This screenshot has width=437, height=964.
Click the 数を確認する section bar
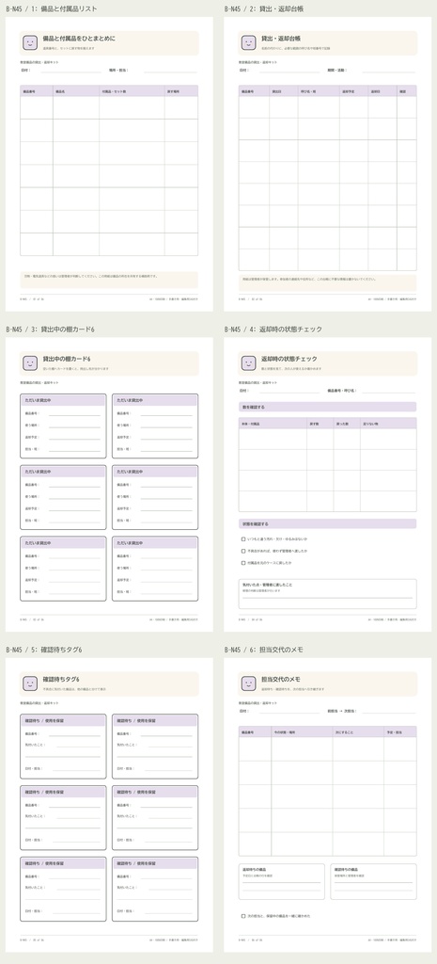point(328,407)
